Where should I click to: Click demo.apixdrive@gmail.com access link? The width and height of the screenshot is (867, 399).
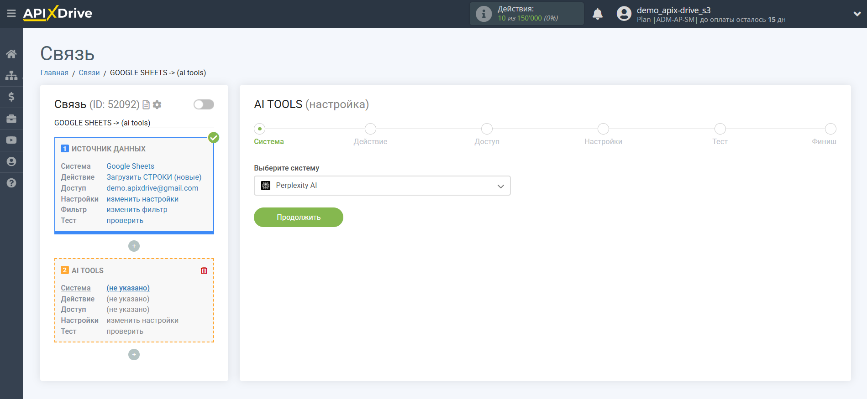(152, 188)
